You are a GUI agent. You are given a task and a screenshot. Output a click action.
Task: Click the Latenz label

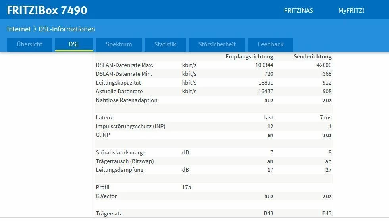(x=104, y=117)
